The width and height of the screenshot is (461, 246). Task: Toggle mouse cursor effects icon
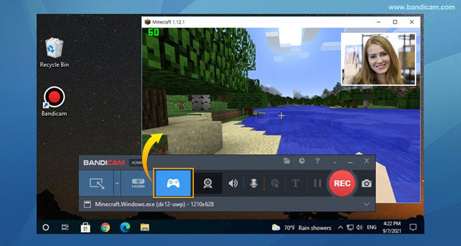point(275,184)
